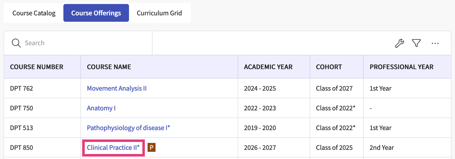Open the three-dot more options menu

click(x=435, y=43)
